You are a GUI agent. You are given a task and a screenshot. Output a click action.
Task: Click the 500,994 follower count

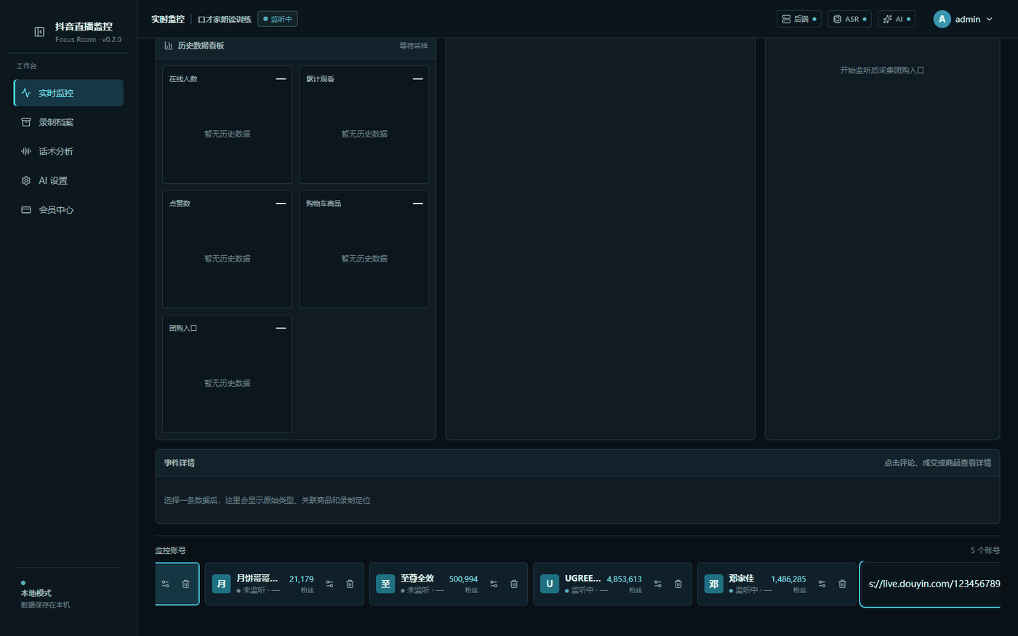coord(463,579)
